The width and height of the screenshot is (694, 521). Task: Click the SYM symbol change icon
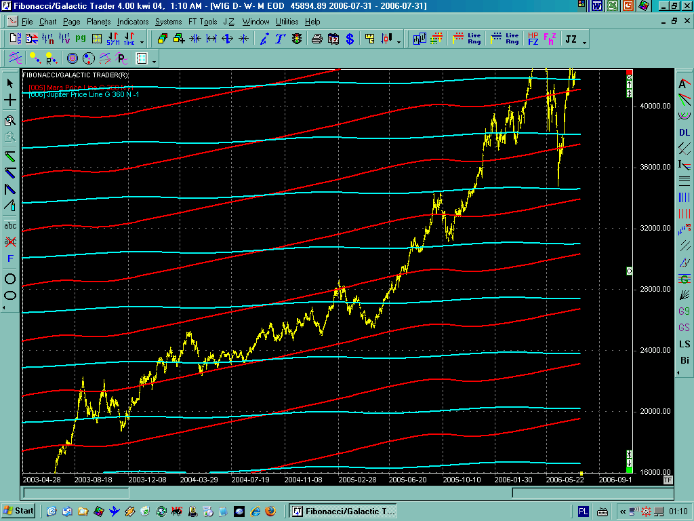click(113, 39)
